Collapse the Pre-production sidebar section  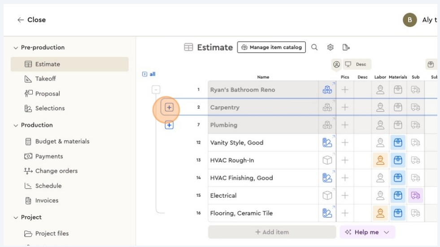click(x=16, y=47)
